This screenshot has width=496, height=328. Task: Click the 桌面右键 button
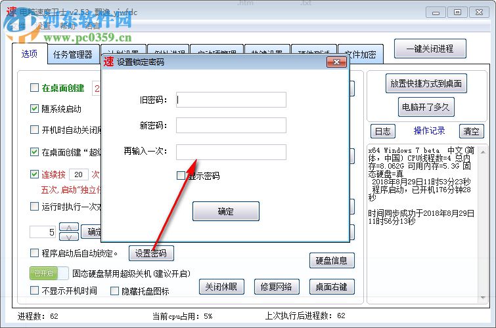(332, 287)
